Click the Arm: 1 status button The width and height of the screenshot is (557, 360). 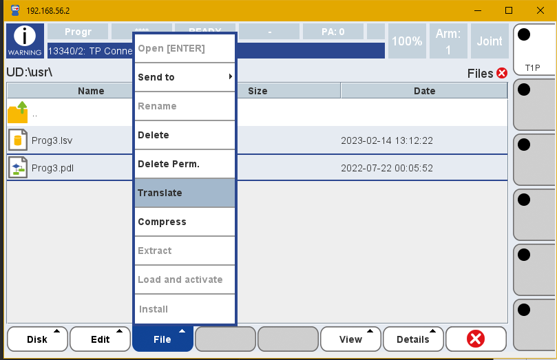click(x=448, y=41)
